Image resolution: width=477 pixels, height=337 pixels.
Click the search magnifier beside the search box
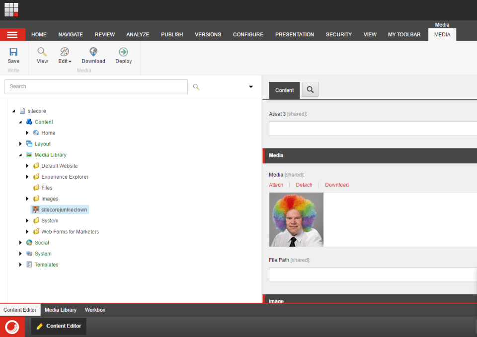[x=196, y=87]
